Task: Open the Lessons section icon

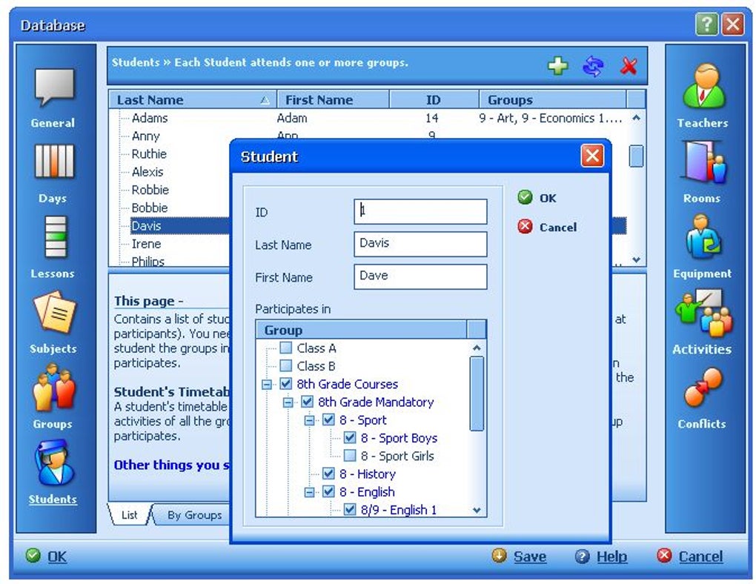Action: [55, 236]
